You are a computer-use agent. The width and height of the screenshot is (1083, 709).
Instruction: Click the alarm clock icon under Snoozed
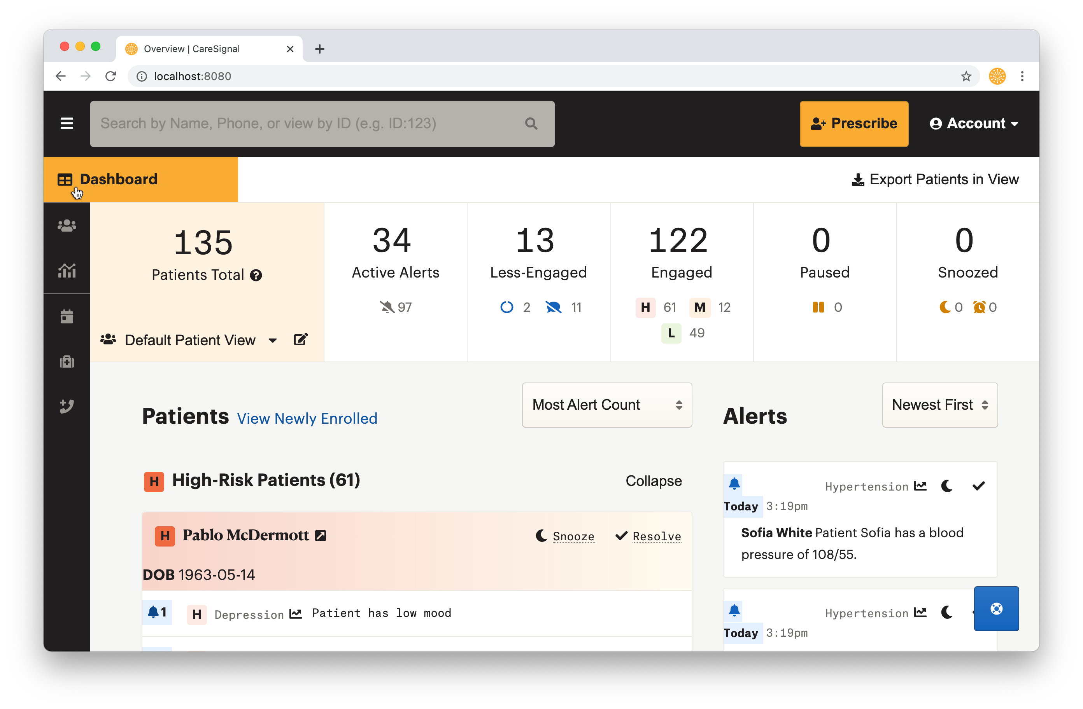click(979, 307)
